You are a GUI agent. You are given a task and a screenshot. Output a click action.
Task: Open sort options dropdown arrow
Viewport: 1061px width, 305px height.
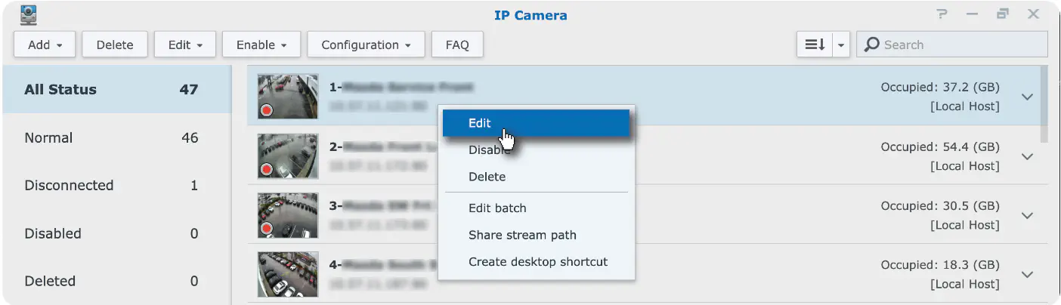click(x=842, y=45)
